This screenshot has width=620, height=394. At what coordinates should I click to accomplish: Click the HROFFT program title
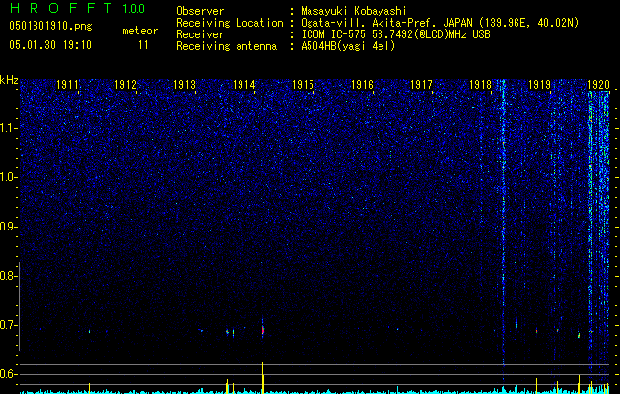[61, 8]
